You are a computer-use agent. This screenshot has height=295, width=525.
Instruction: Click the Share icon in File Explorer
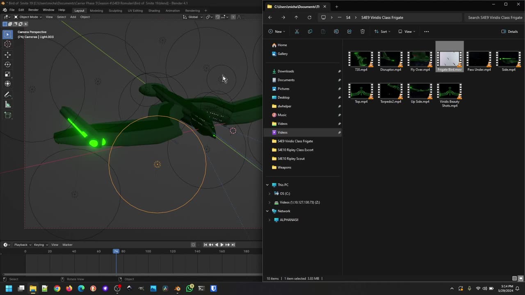(349, 32)
